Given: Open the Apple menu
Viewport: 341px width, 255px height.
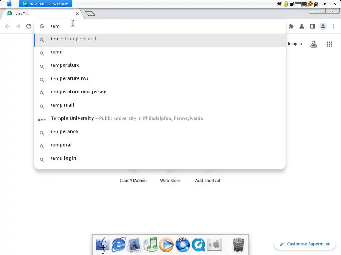Looking at the screenshot, I should 9,4.
